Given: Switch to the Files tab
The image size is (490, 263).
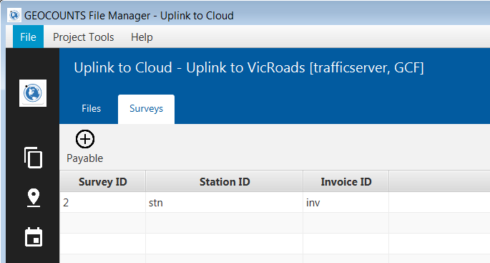Looking at the screenshot, I should (92, 109).
